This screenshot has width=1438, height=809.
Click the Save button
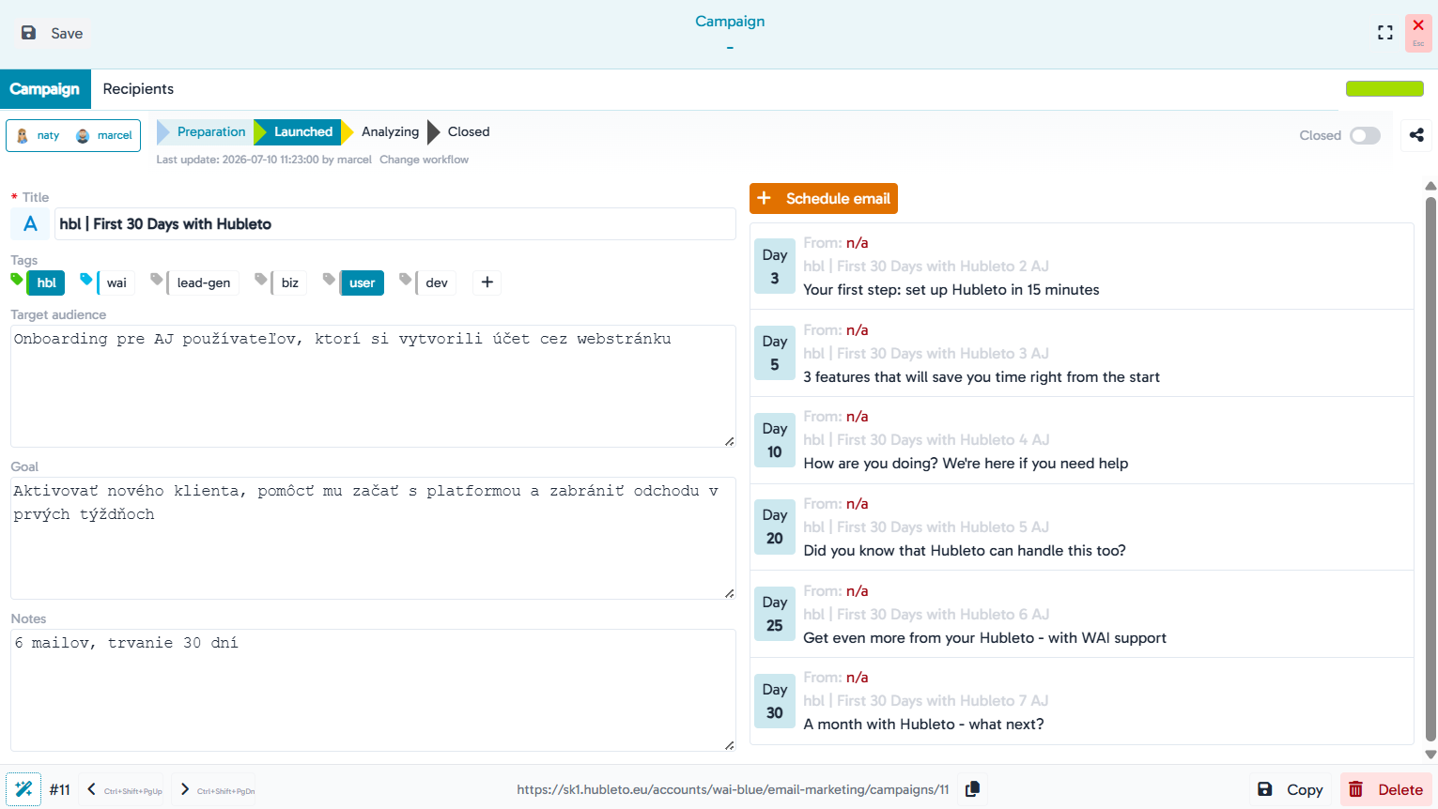pyautogui.click(x=53, y=33)
